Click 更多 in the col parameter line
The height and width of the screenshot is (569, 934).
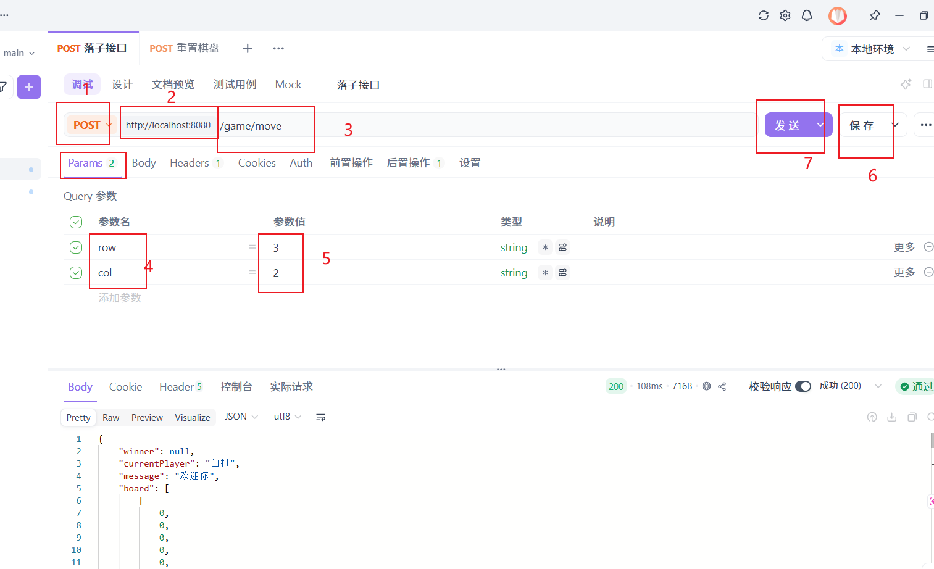904,272
